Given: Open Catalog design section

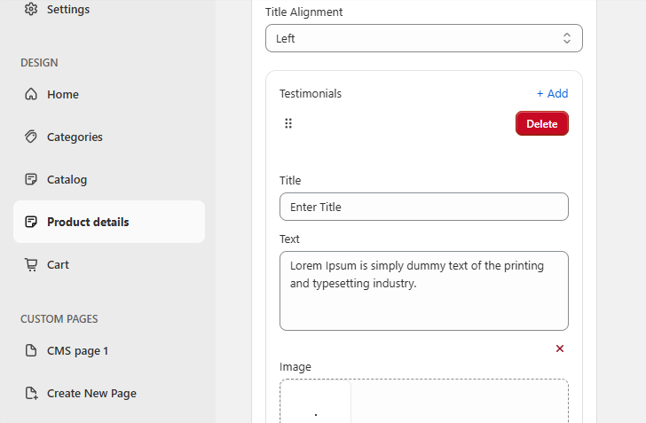Looking at the screenshot, I should [x=109, y=179].
